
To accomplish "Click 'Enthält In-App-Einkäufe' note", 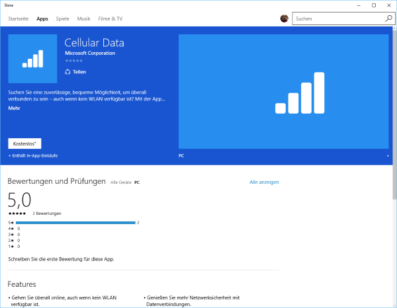I will (33, 156).
